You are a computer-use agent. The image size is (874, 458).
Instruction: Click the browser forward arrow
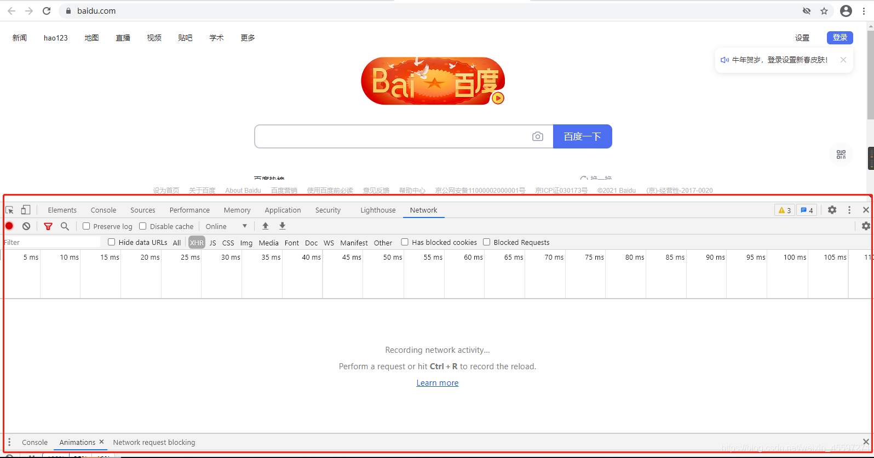tap(29, 11)
